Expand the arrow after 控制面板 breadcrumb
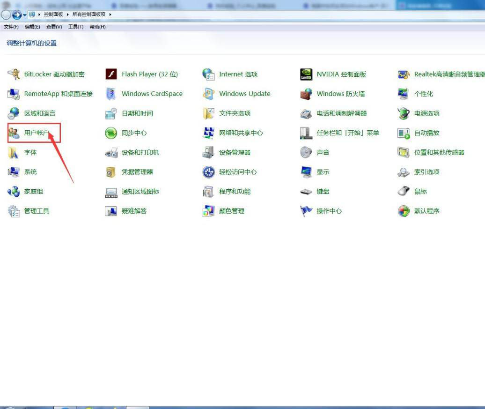Viewport: 485px width, 409px height. pyautogui.click(x=67, y=14)
